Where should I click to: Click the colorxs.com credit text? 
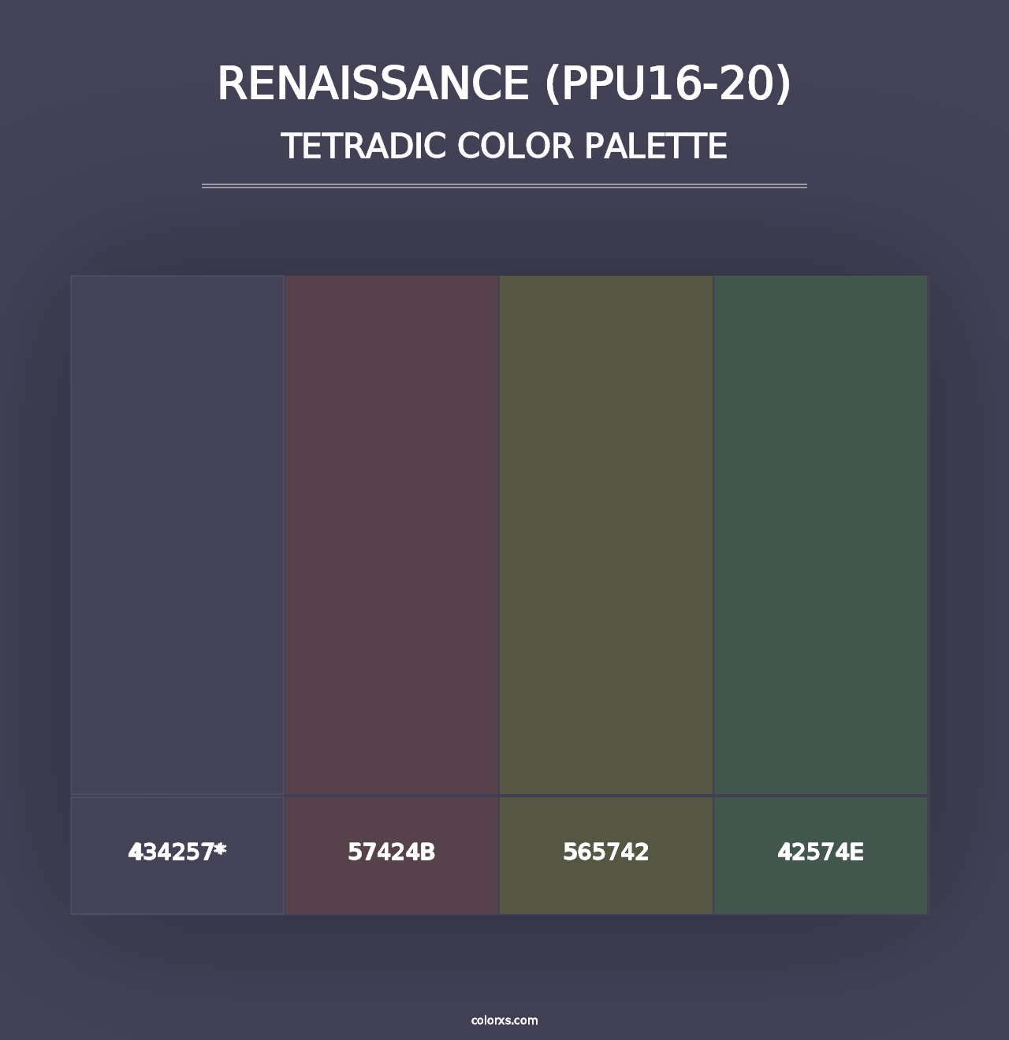(x=504, y=1020)
